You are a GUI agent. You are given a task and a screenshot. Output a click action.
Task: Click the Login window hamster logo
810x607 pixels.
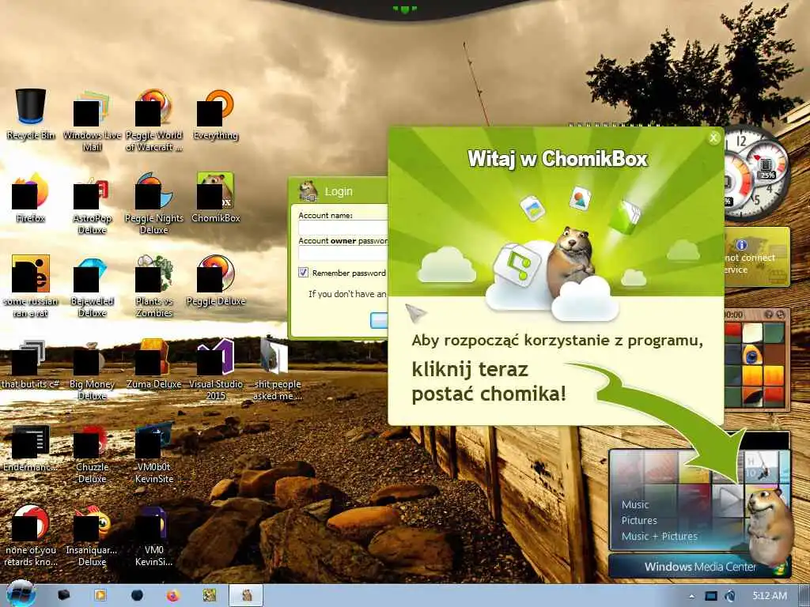tap(308, 191)
